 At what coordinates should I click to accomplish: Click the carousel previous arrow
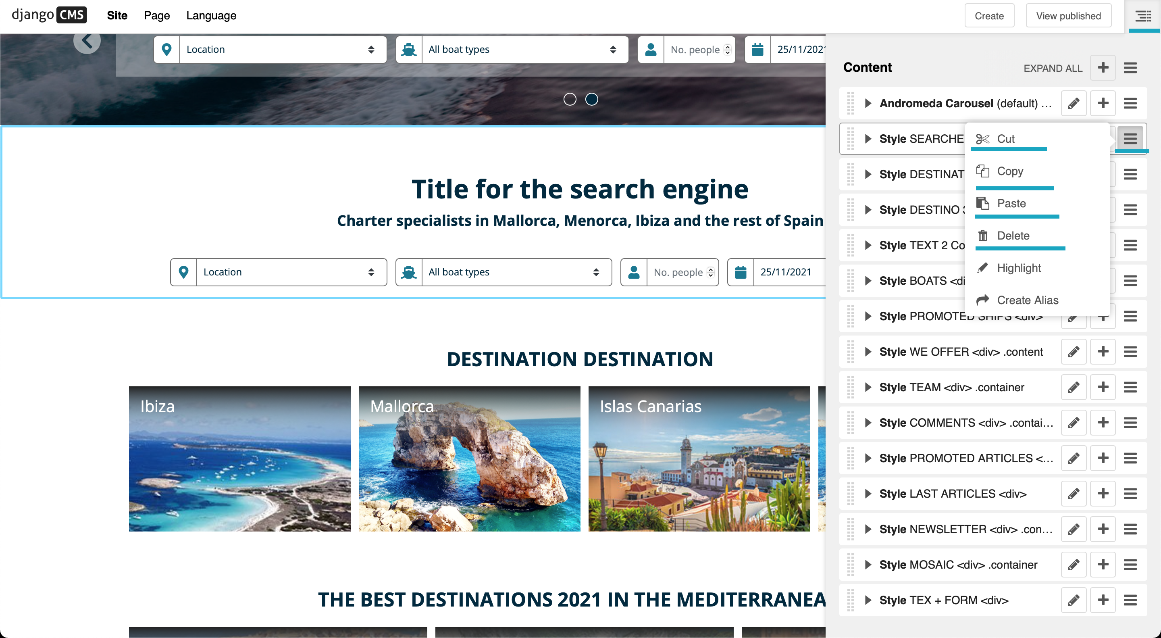tap(87, 41)
